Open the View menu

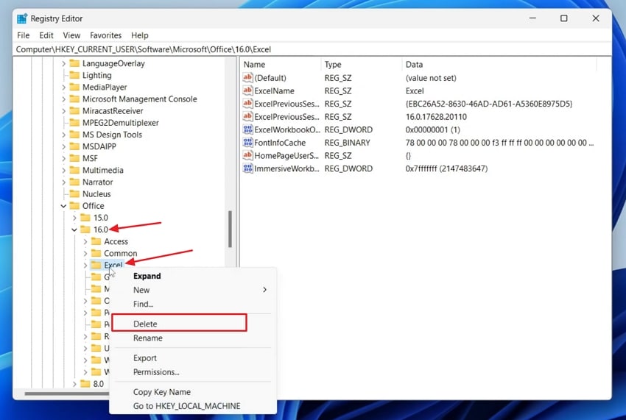click(x=72, y=35)
